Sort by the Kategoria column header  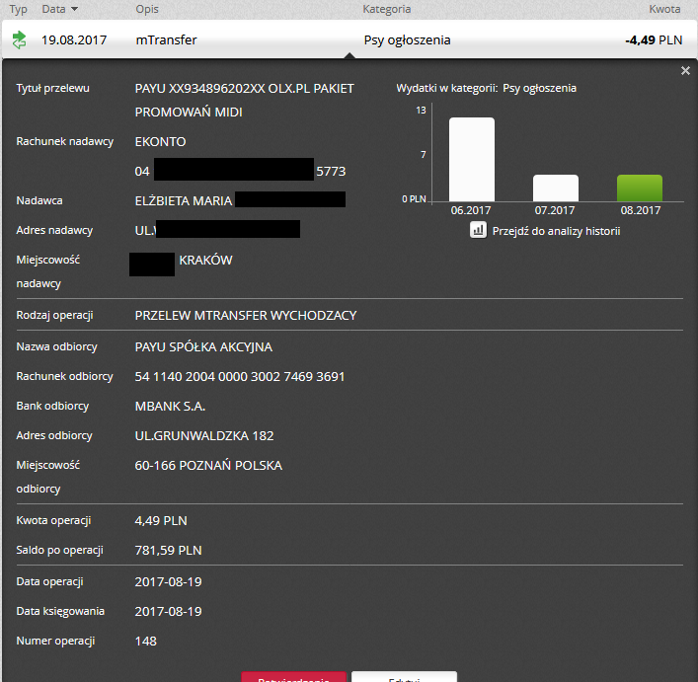[x=387, y=9]
